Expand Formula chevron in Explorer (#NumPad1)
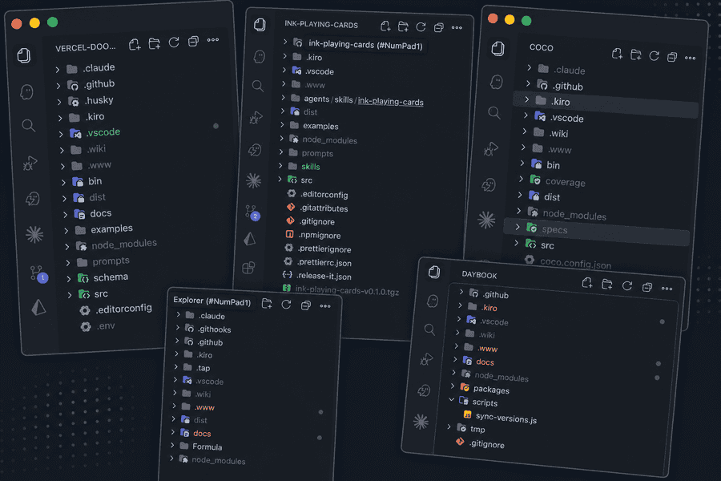 click(x=172, y=446)
